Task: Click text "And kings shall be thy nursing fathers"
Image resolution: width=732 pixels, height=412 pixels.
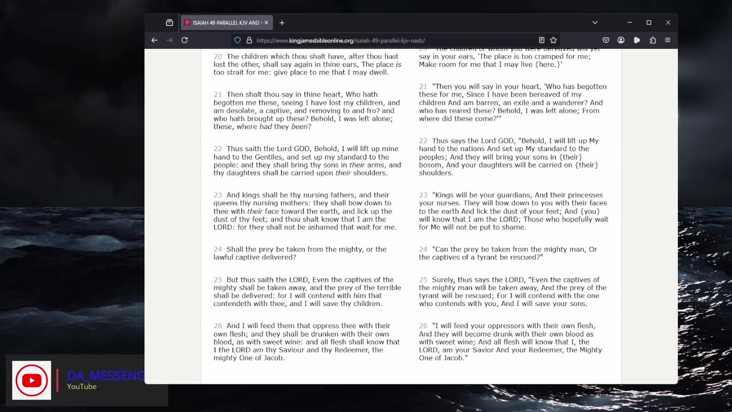Action: 291,195
